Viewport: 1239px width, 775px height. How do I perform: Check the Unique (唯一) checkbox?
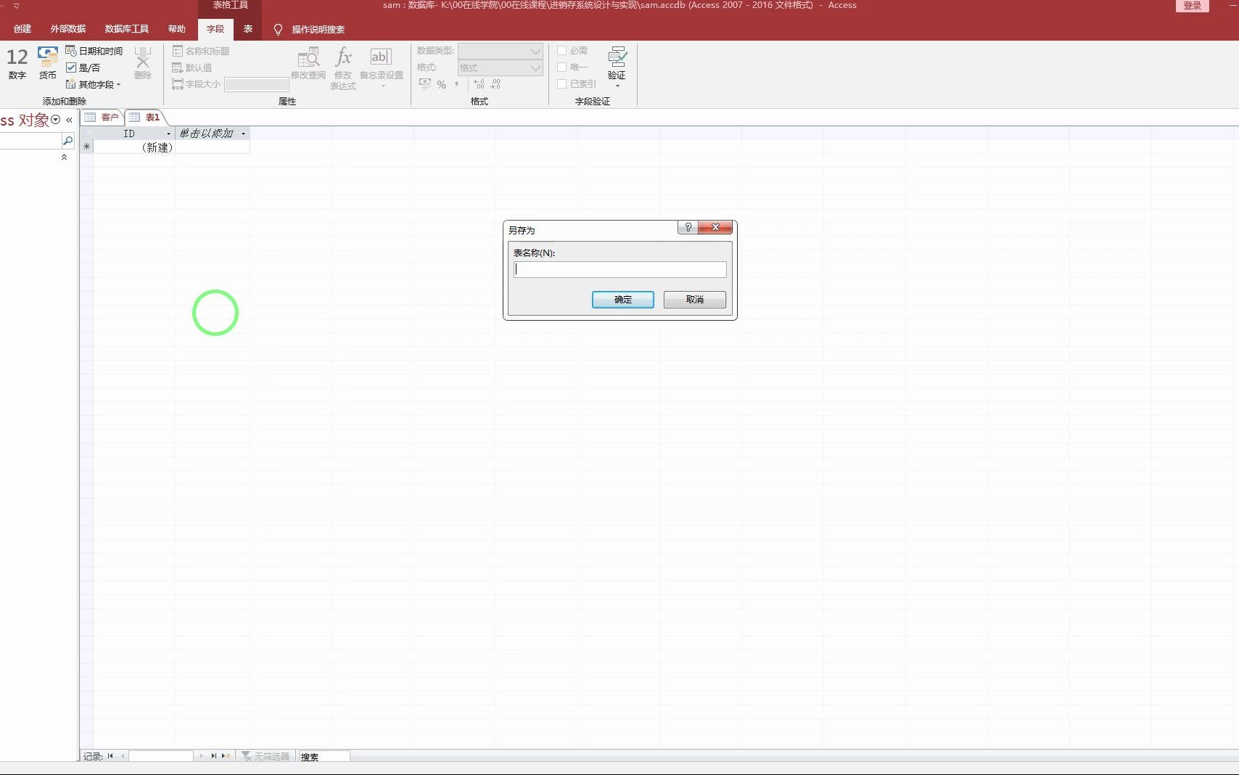coord(561,67)
